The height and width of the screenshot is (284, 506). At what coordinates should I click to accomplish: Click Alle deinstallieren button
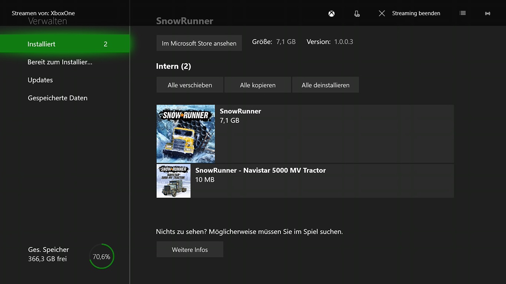[x=325, y=85]
